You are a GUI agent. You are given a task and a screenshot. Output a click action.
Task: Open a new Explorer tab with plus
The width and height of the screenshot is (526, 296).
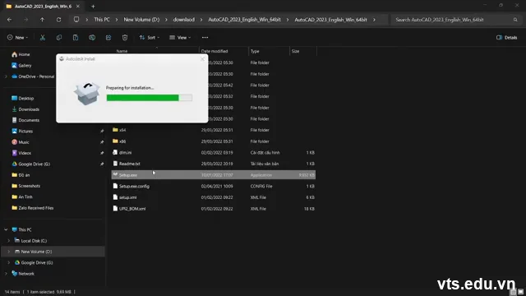coord(93,7)
